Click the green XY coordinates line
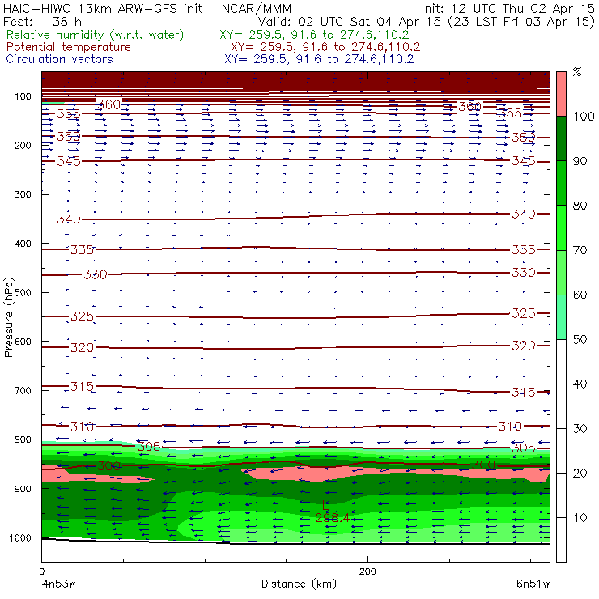The image size is (599, 599). (314, 35)
